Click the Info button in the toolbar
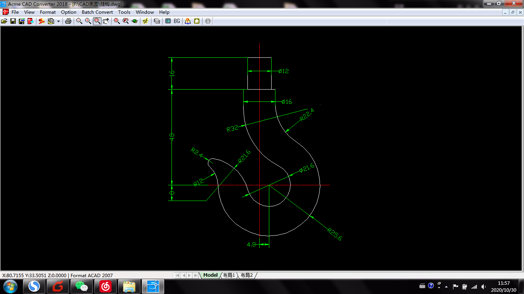Viewport: 524px width, 294px height. pos(208,21)
